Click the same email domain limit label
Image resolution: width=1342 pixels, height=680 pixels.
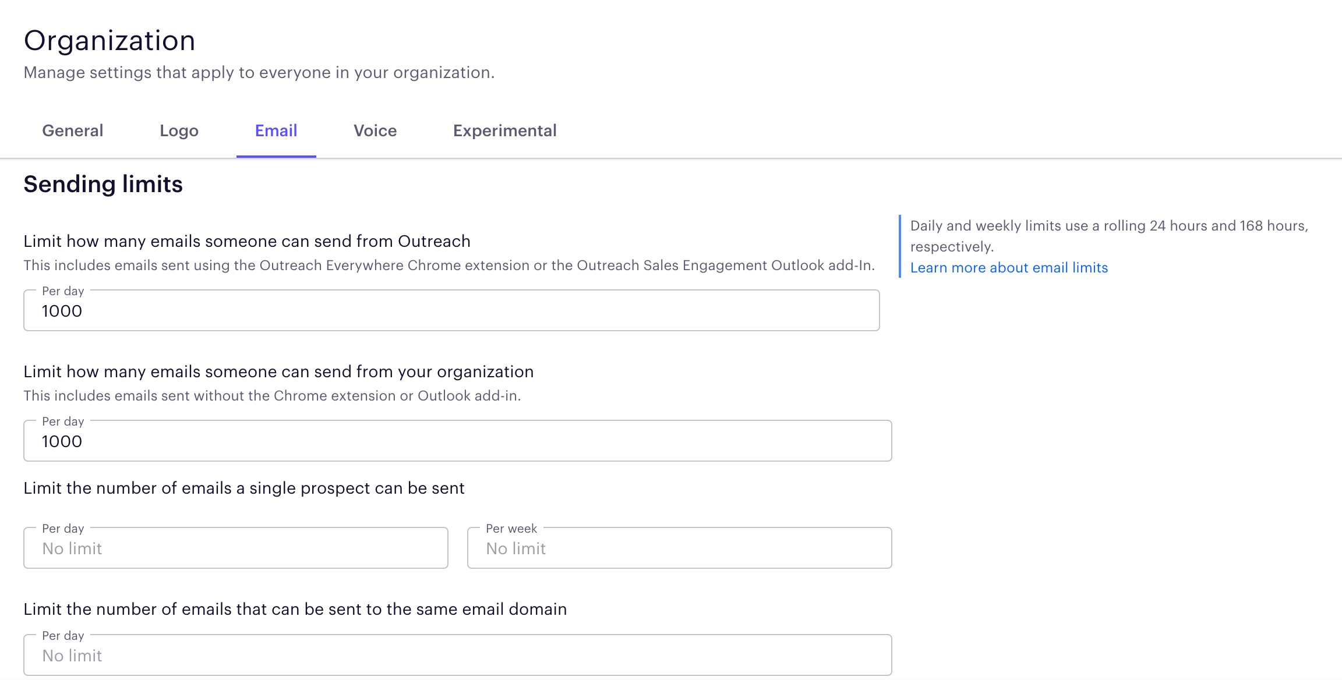295,609
